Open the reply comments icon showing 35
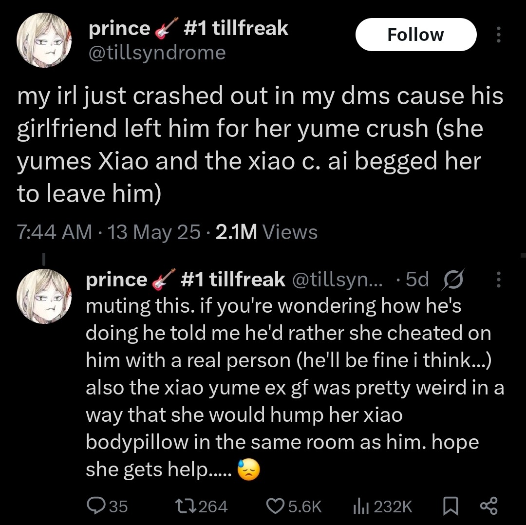This screenshot has width=526, height=525. click(x=107, y=506)
